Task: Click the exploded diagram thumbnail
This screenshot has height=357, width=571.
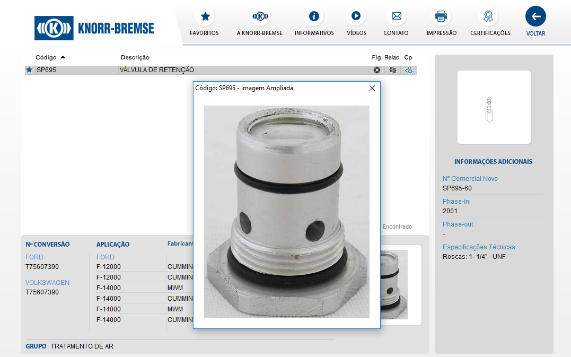Action: 494,107
